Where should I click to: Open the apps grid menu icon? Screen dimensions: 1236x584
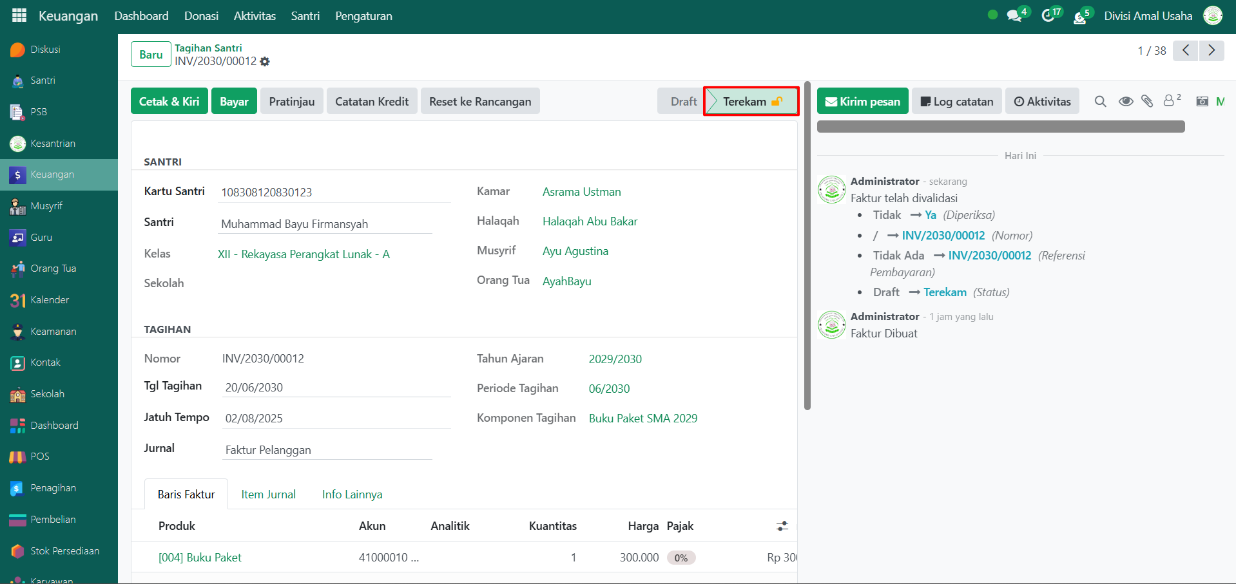[19, 15]
